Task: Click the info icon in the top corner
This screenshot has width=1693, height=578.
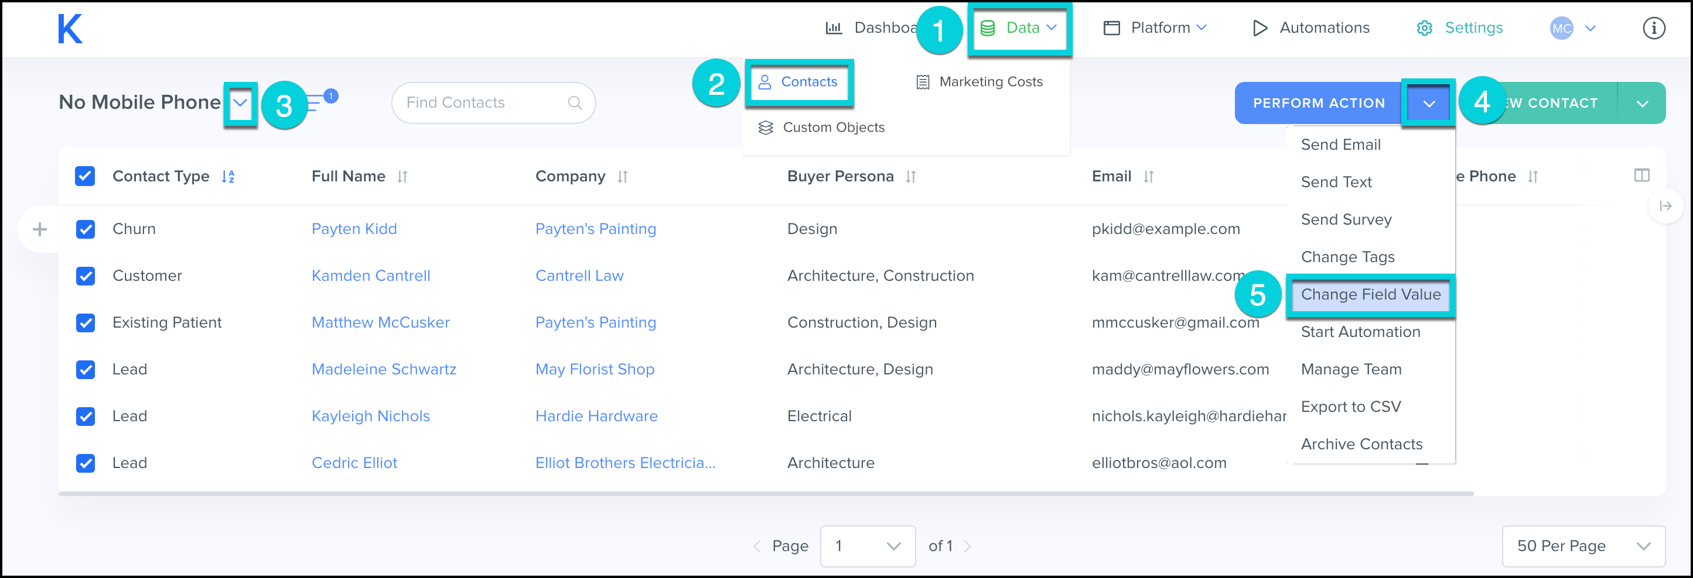Action: point(1654,28)
